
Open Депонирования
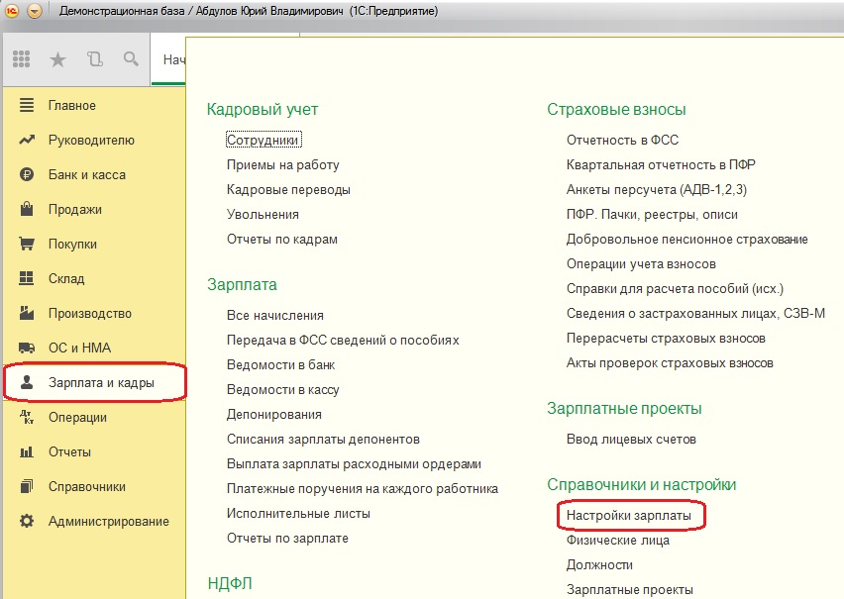coord(274,415)
